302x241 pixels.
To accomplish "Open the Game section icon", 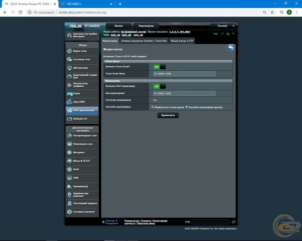I will coord(69,93).
